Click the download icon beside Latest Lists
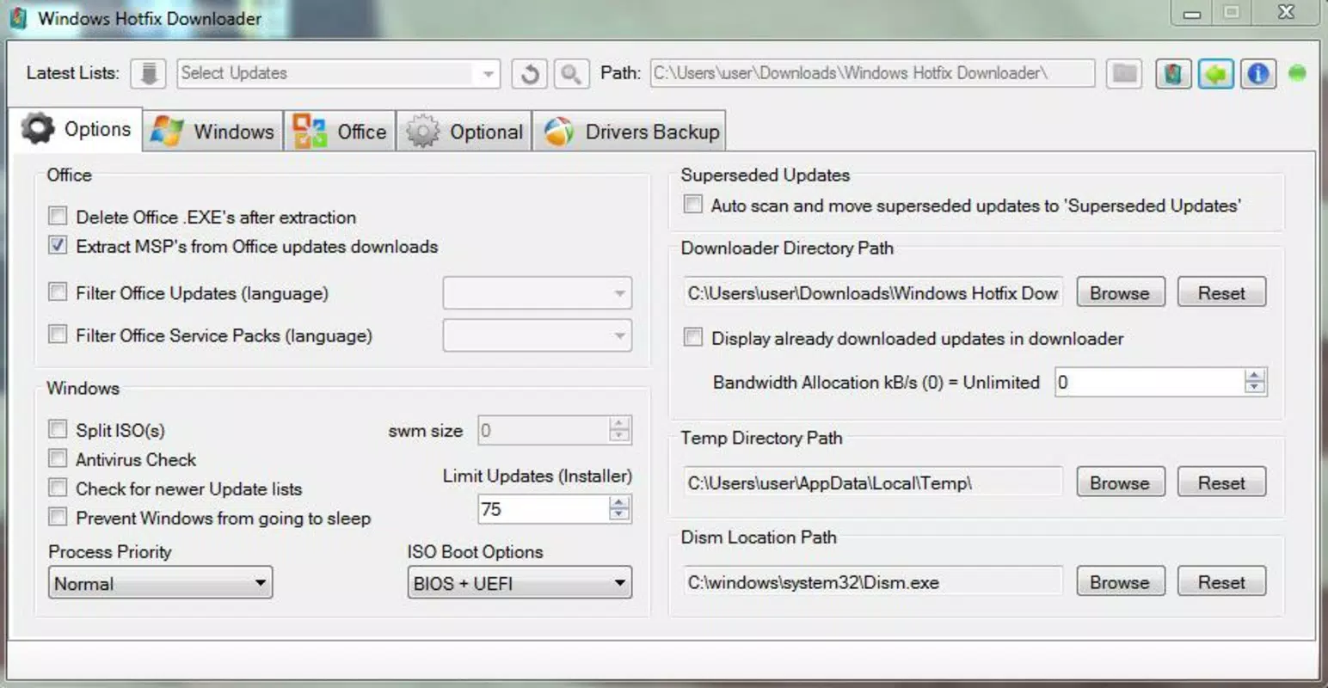 click(148, 74)
